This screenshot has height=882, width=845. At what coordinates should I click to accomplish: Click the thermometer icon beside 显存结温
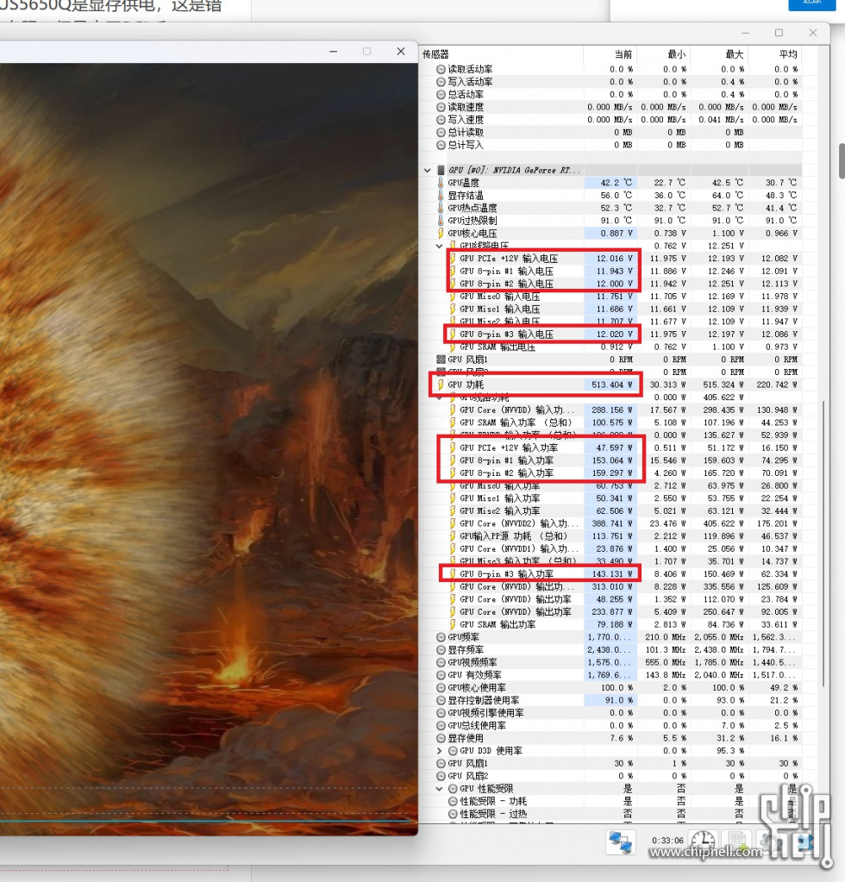coord(441,195)
